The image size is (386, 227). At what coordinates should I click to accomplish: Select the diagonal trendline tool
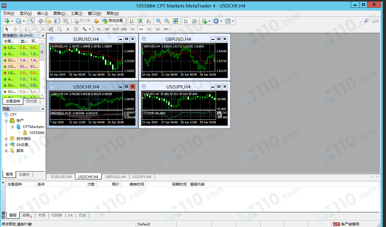43,29
